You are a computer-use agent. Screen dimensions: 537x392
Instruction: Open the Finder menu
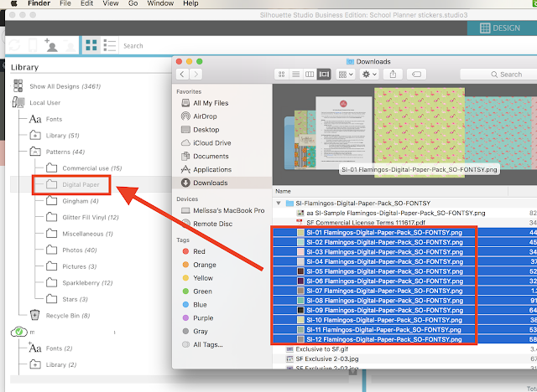click(39, 3)
